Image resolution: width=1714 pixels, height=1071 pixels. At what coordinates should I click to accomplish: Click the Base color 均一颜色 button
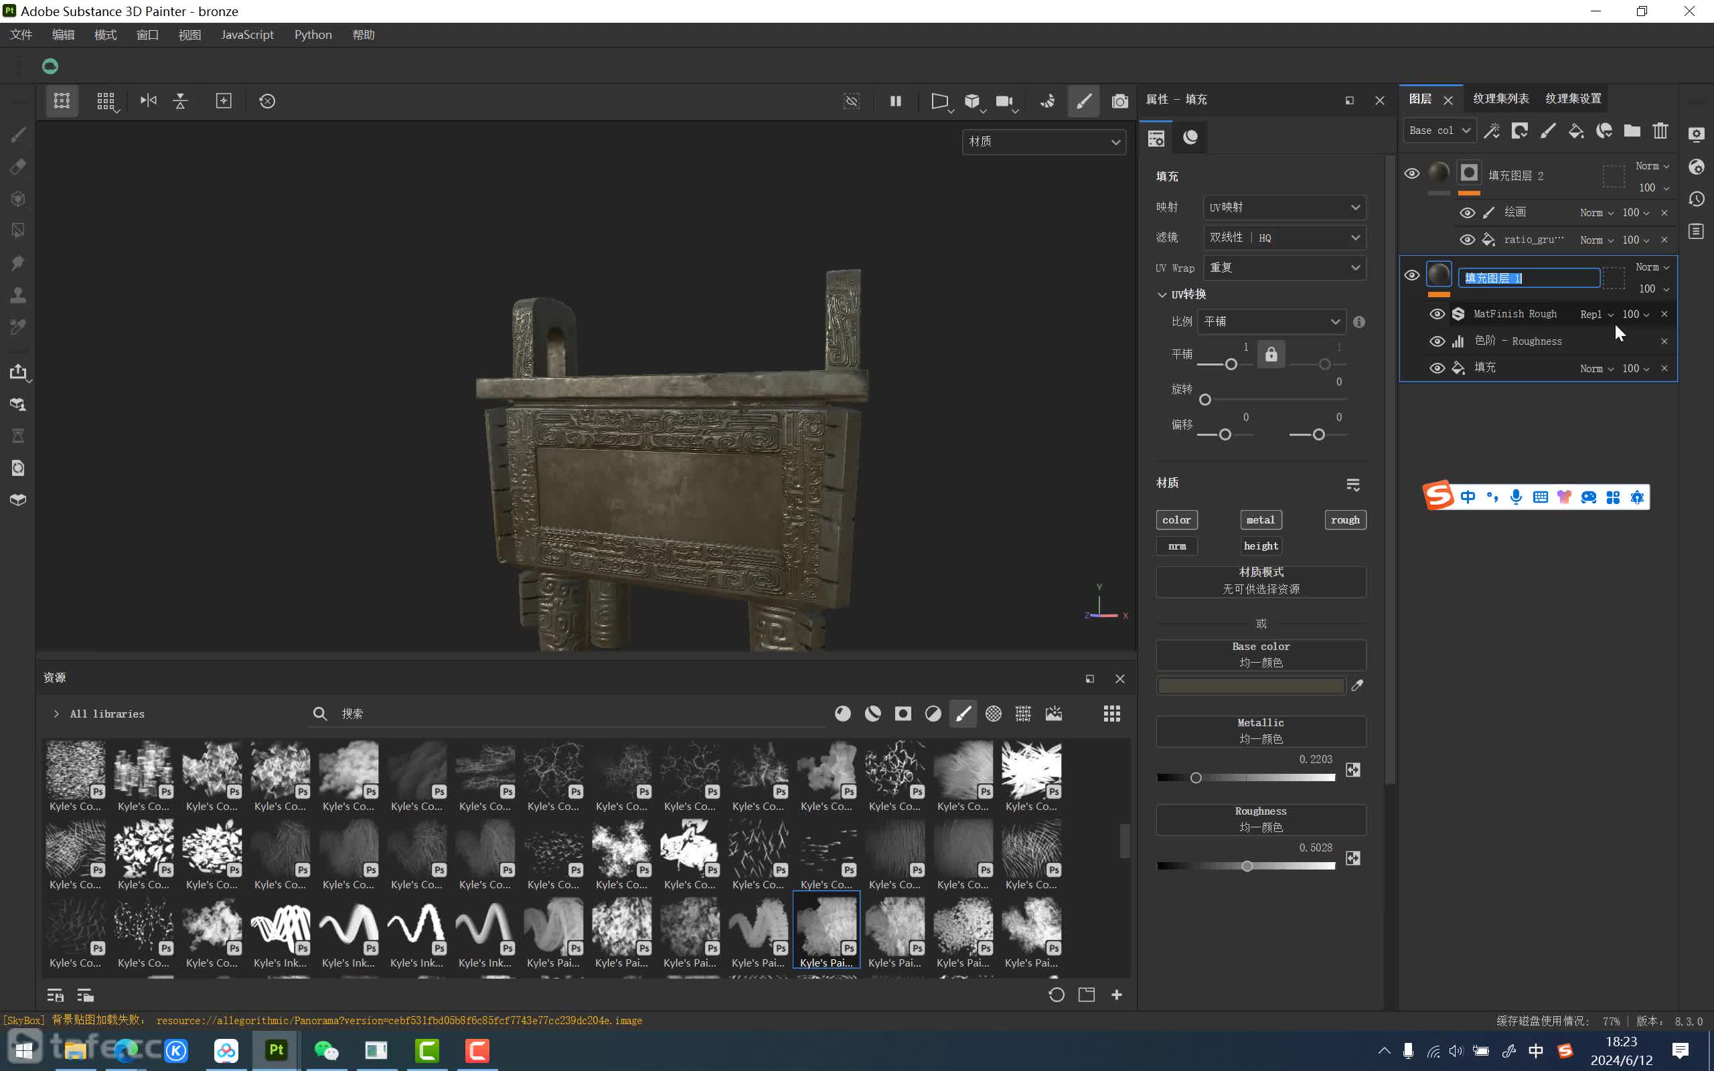point(1261,655)
